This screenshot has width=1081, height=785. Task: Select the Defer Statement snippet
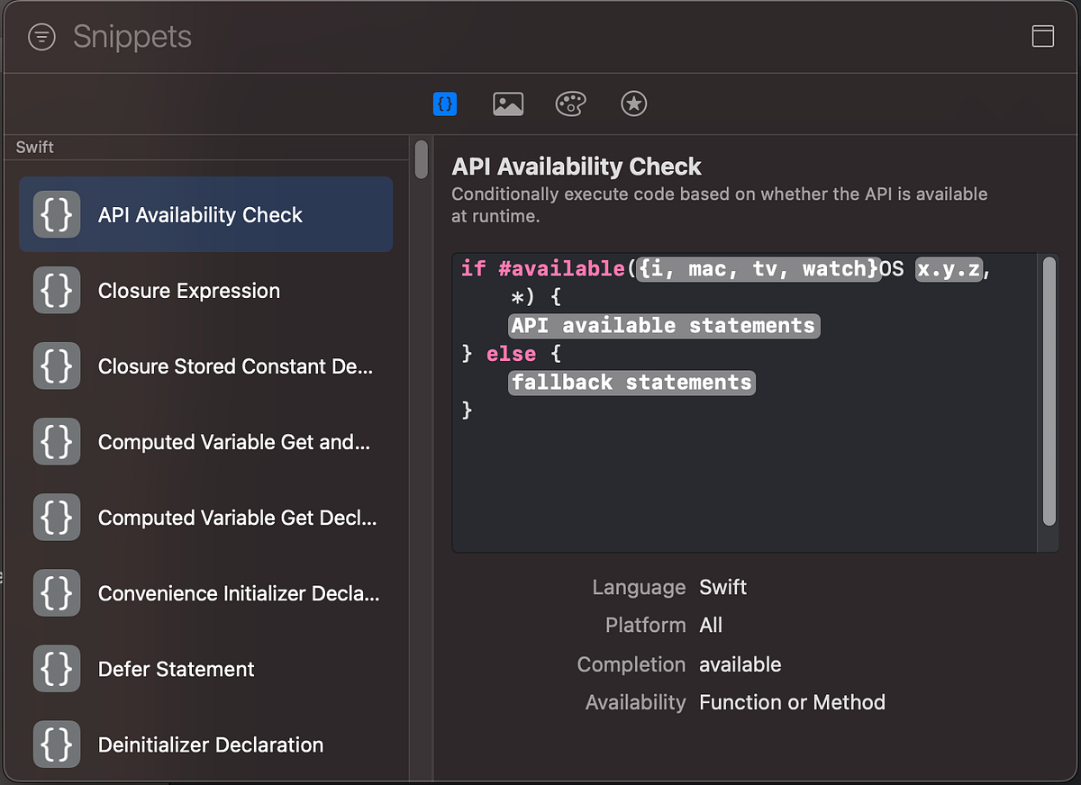click(205, 669)
